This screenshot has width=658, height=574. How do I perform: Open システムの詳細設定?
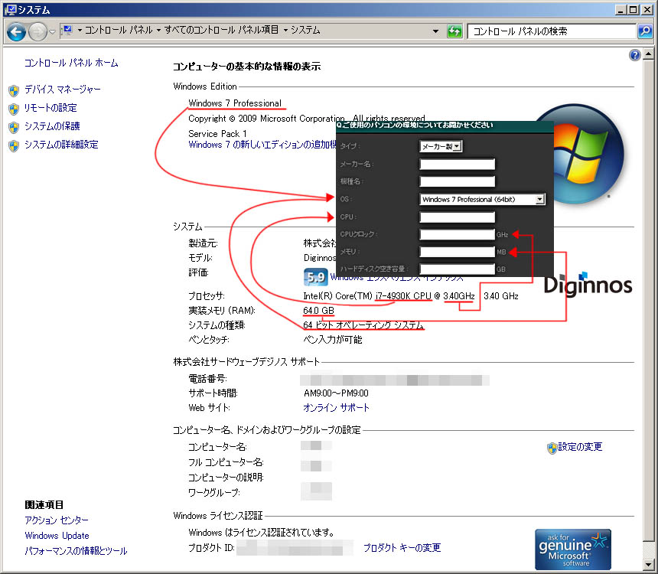point(61,145)
